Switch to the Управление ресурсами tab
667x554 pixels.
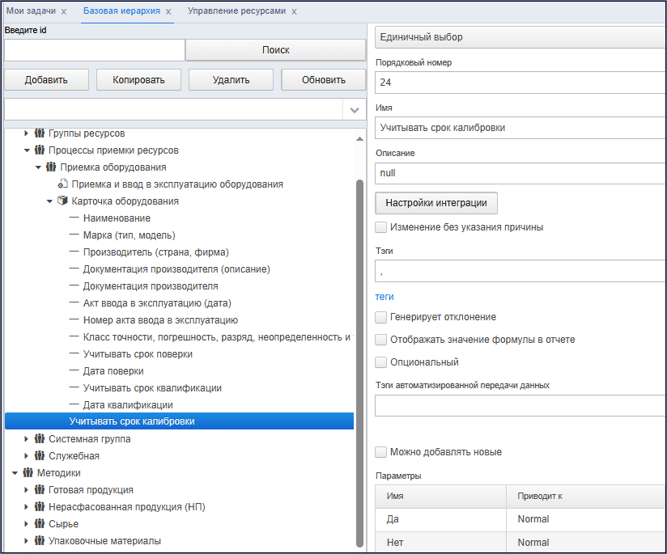[x=237, y=11]
